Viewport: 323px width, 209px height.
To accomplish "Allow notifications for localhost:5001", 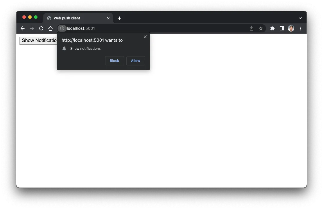I will pyautogui.click(x=136, y=61).
